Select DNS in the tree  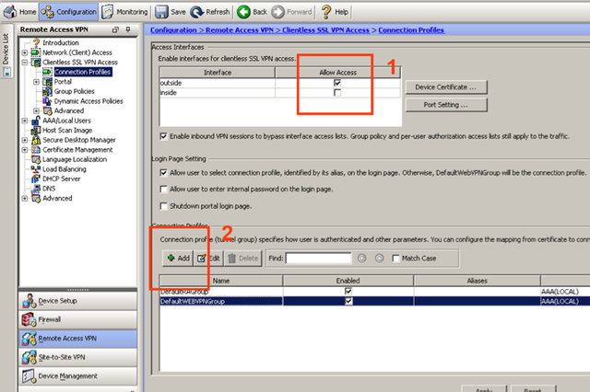49,189
